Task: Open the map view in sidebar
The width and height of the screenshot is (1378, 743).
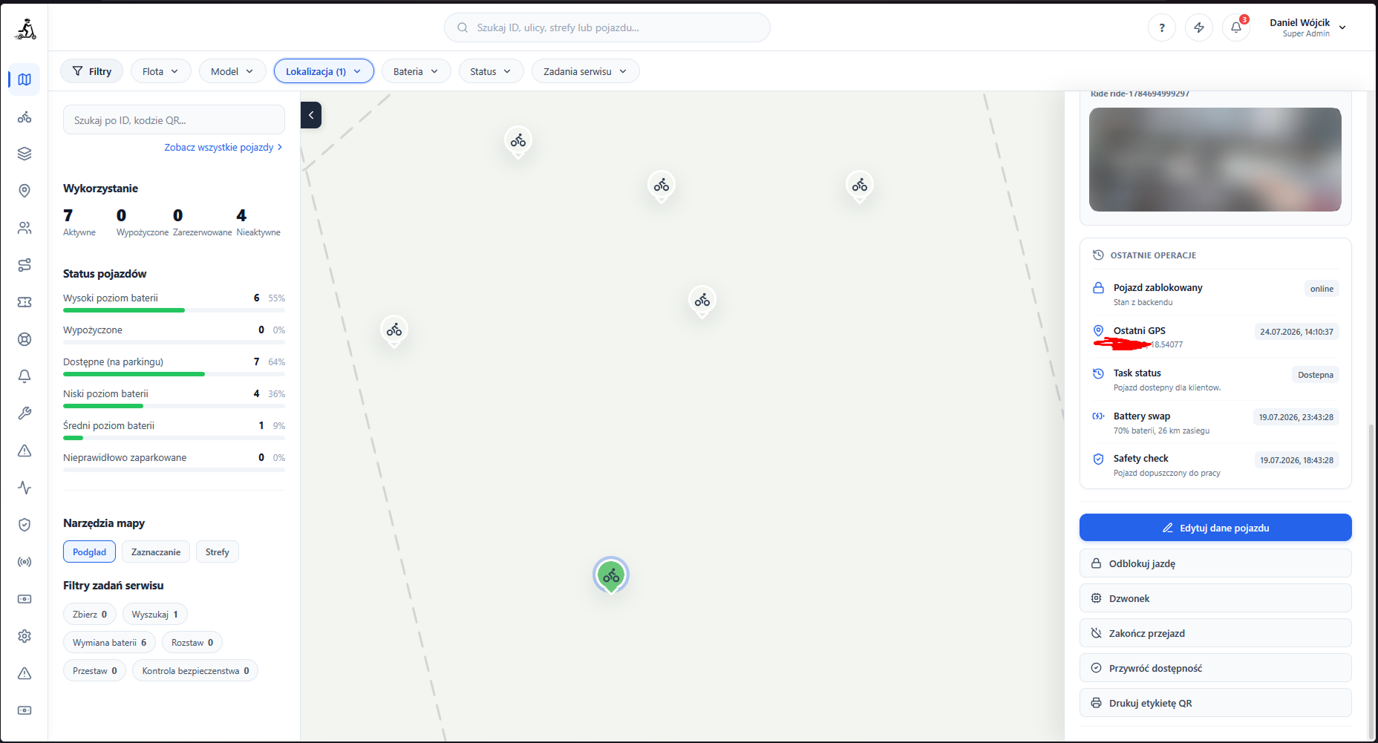Action: [25, 79]
